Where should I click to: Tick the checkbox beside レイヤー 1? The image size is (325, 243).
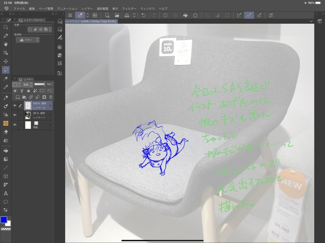tap(20, 115)
